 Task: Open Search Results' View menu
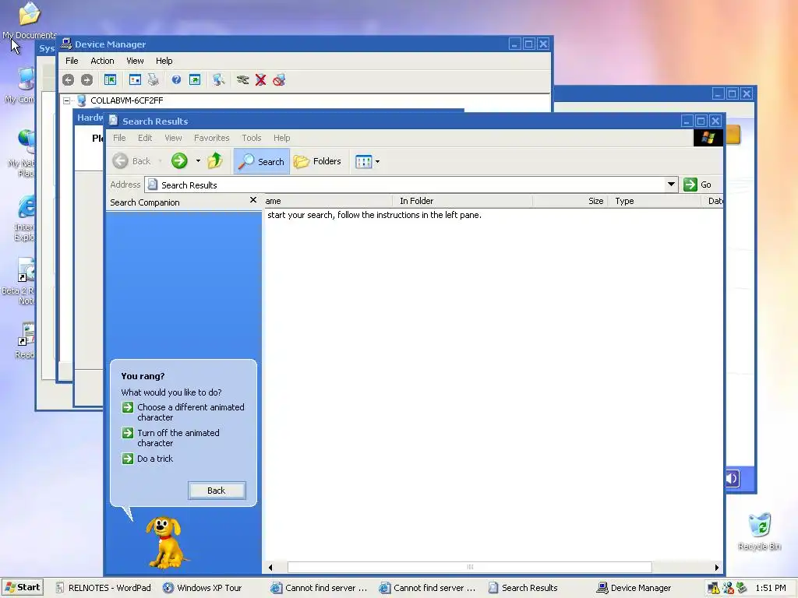pyautogui.click(x=173, y=138)
